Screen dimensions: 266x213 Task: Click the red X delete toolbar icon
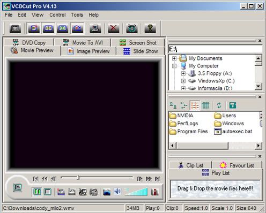(x=113, y=28)
